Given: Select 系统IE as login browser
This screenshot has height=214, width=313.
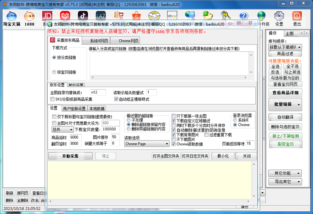Looking at the screenshot, I should pos(235,120).
